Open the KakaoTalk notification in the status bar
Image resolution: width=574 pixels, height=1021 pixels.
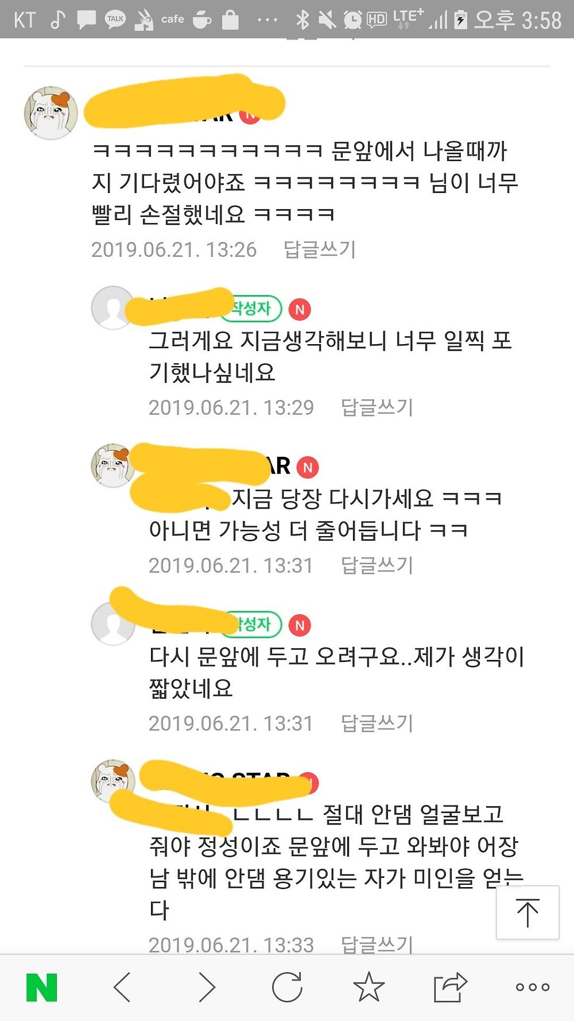click(115, 20)
